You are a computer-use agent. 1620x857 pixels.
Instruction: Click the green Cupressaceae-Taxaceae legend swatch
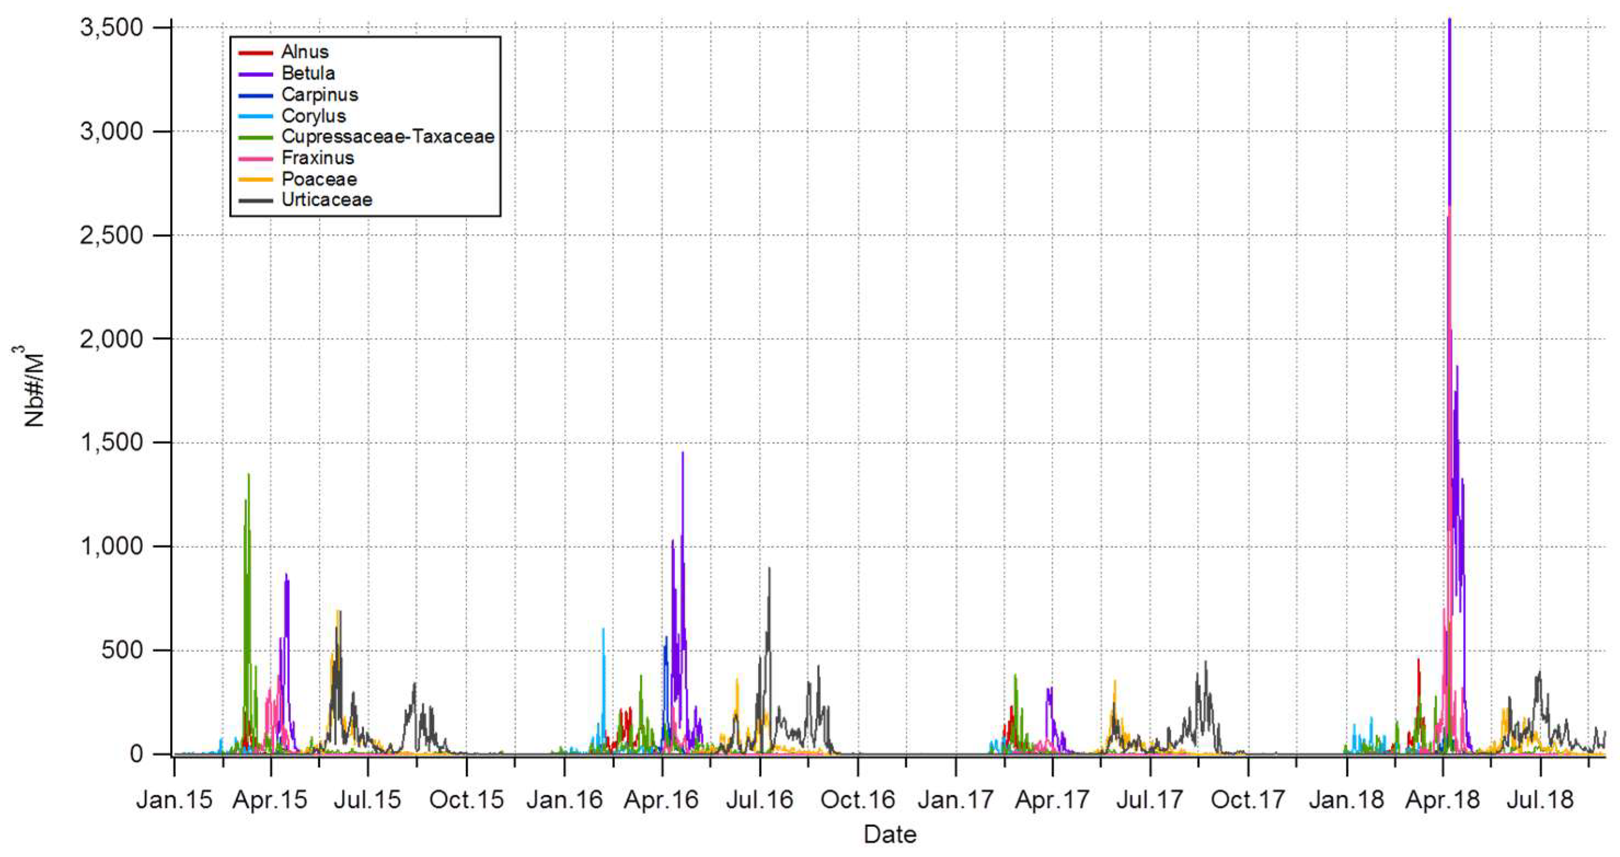(256, 137)
